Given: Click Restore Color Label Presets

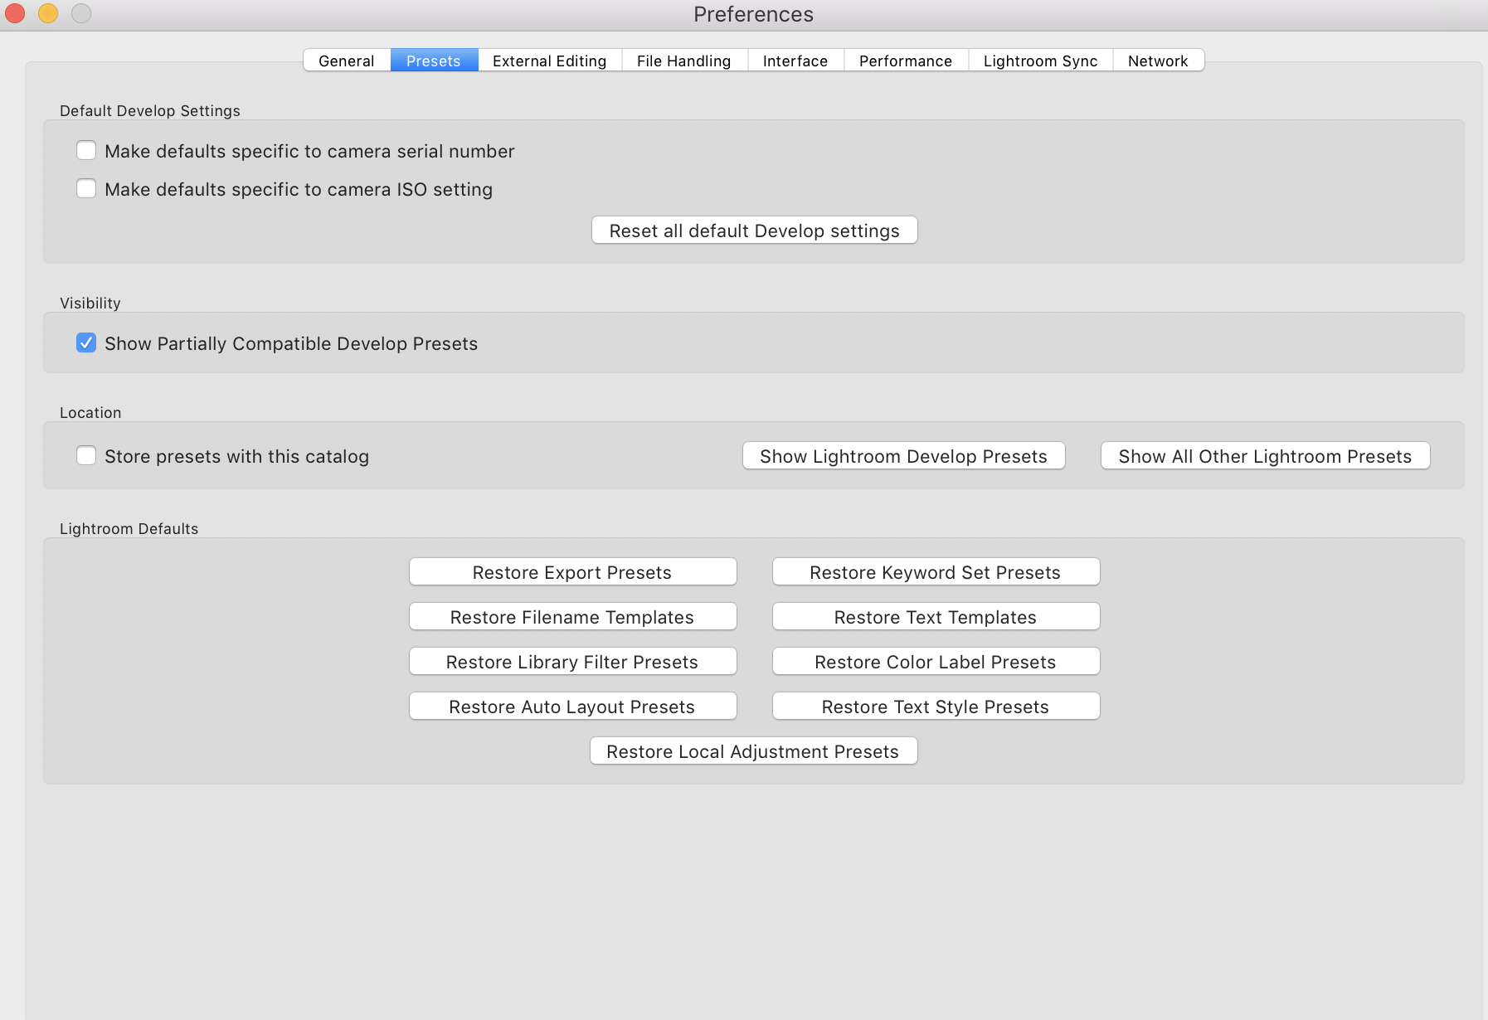Looking at the screenshot, I should pos(936,662).
